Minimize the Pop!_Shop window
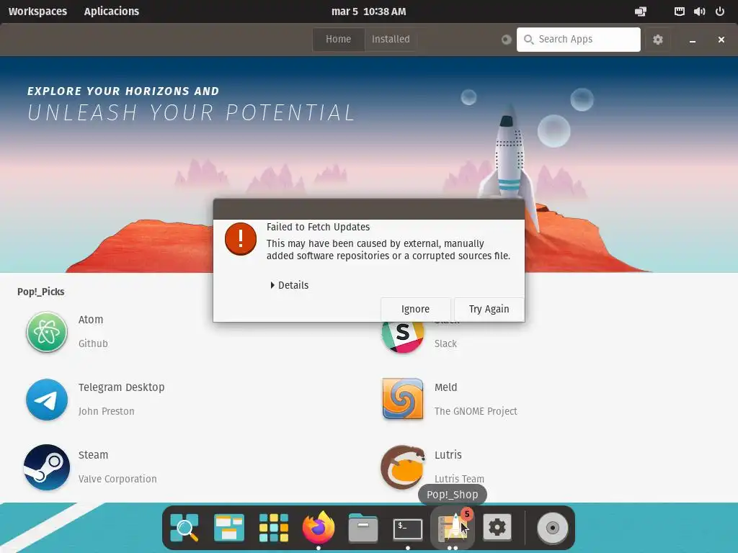Screen dimensions: 738x553 [x=693, y=40]
